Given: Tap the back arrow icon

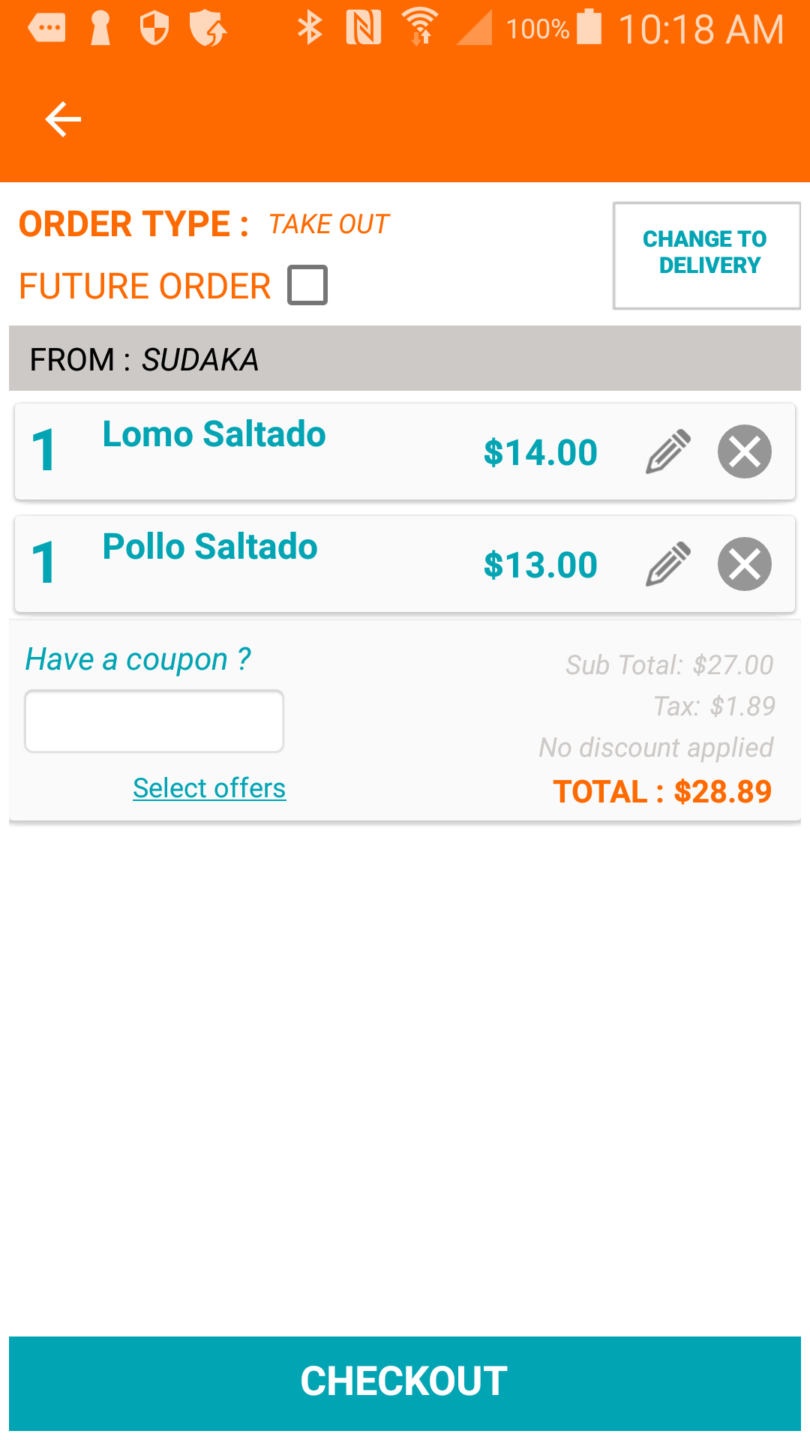Looking at the screenshot, I should pyautogui.click(x=63, y=120).
